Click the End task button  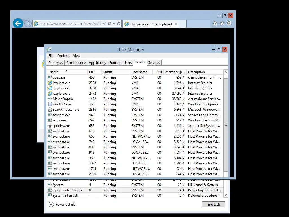pyautogui.click(x=214, y=205)
